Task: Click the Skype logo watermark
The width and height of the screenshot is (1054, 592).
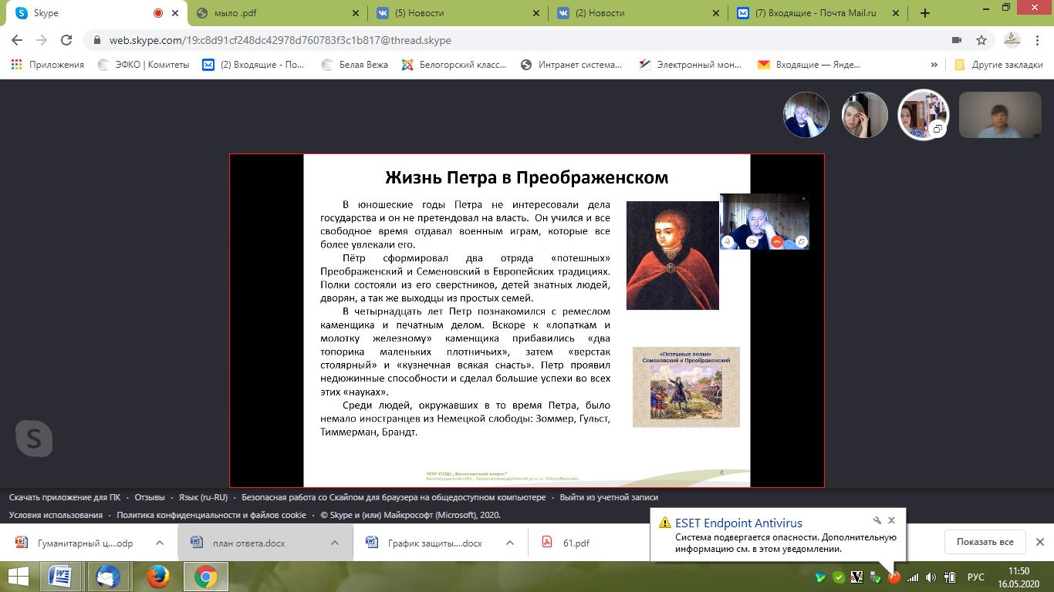Action: point(34,439)
